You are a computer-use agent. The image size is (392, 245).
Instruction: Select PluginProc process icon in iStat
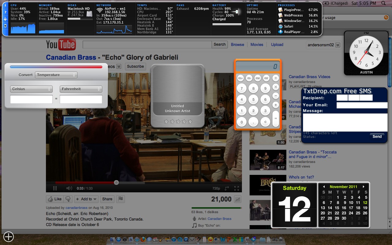pos(281,10)
